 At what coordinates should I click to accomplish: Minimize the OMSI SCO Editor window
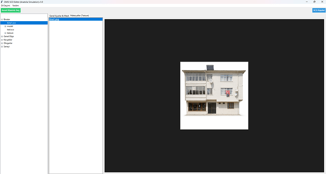[307, 2]
